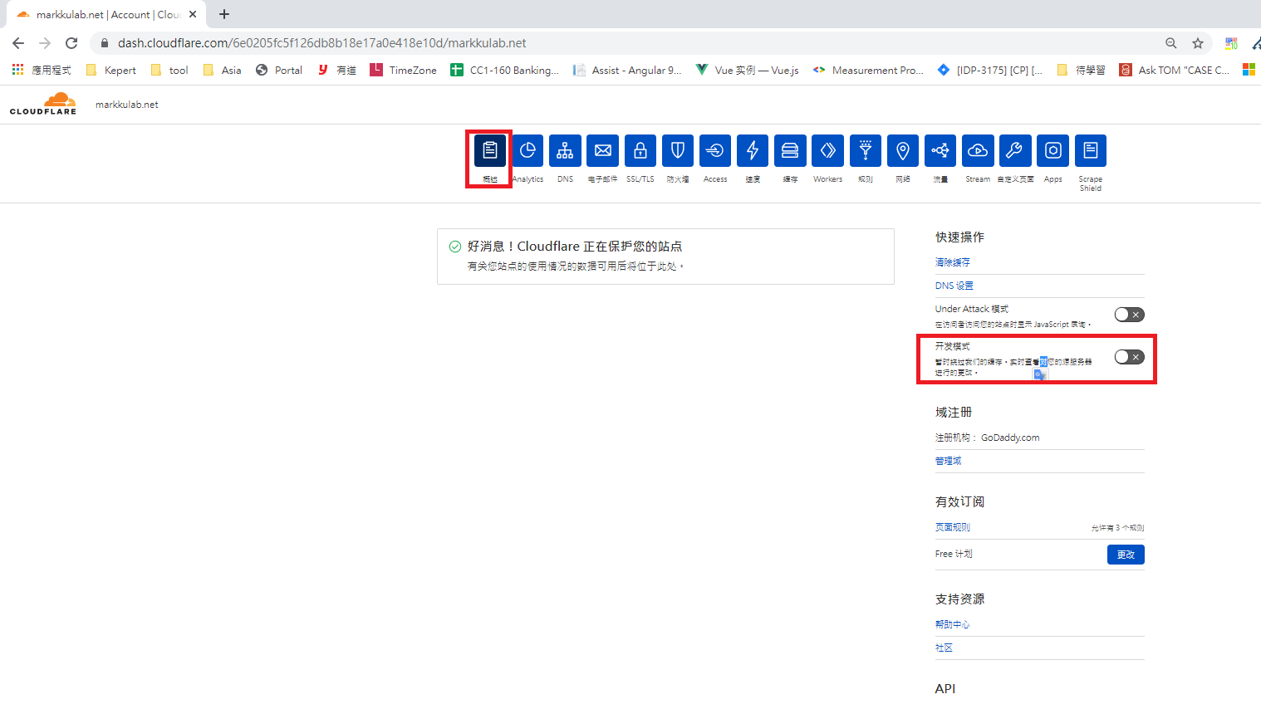The image size is (1261, 704).
Task: Open new browser tab with plus button
Action: tap(224, 14)
